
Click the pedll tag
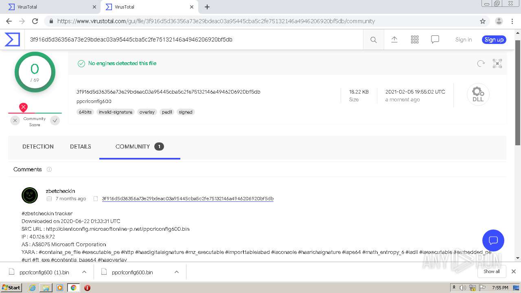[167, 112]
